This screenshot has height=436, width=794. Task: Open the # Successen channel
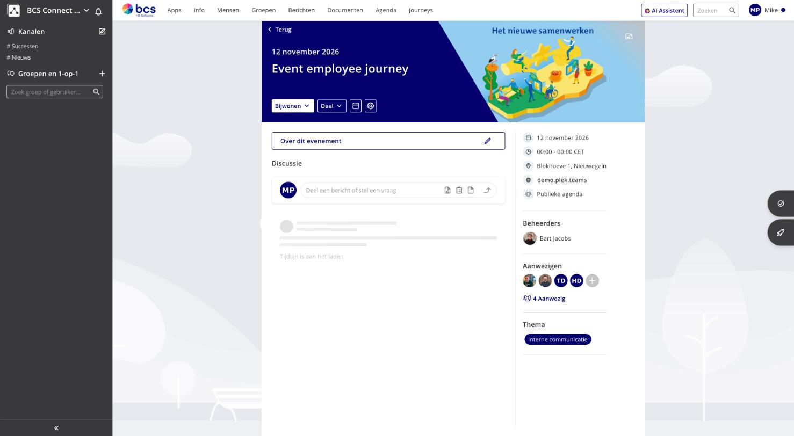click(23, 46)
